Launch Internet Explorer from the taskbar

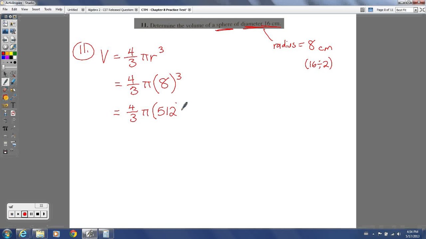[23, 234]
